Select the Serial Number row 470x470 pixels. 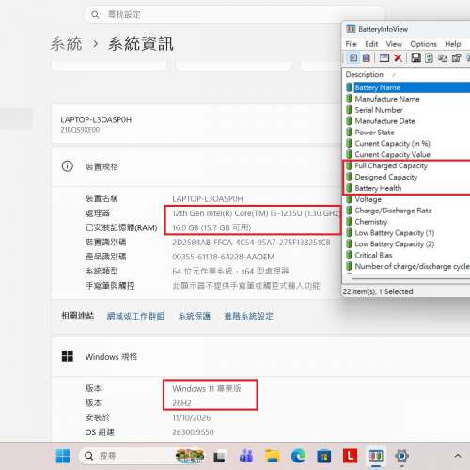tap(407, 110)
